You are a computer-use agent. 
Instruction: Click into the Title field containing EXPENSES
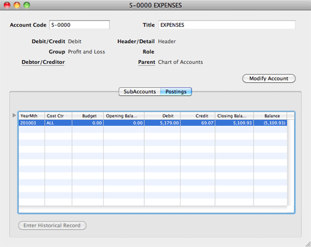point(227,25)
